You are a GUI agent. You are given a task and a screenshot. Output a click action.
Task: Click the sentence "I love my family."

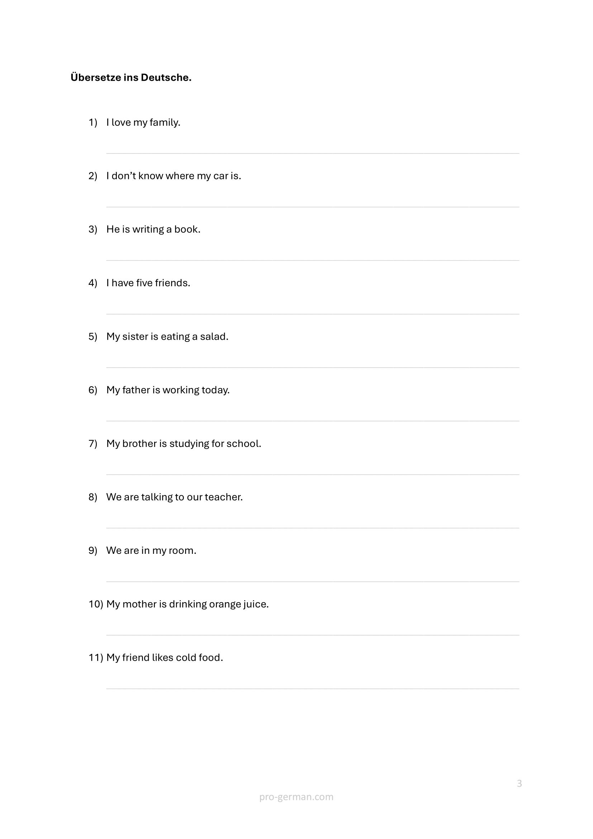(143, 122)
